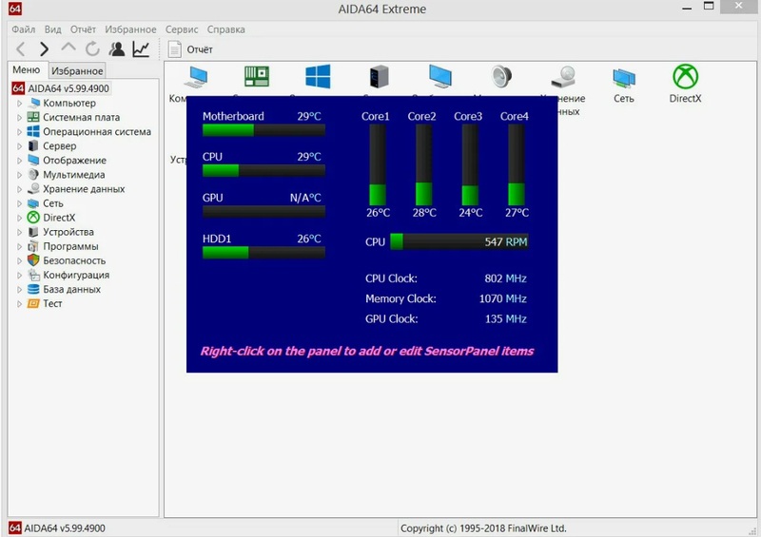
Task: Open the Вид menu
Action: [53, 29]
